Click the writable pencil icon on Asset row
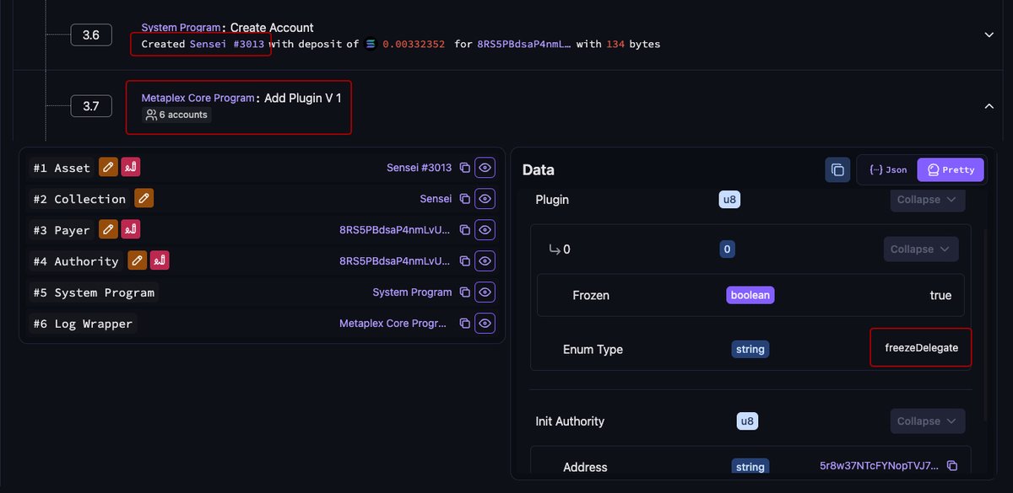Viewport: 1013px width, 493px height. [108, 168]
